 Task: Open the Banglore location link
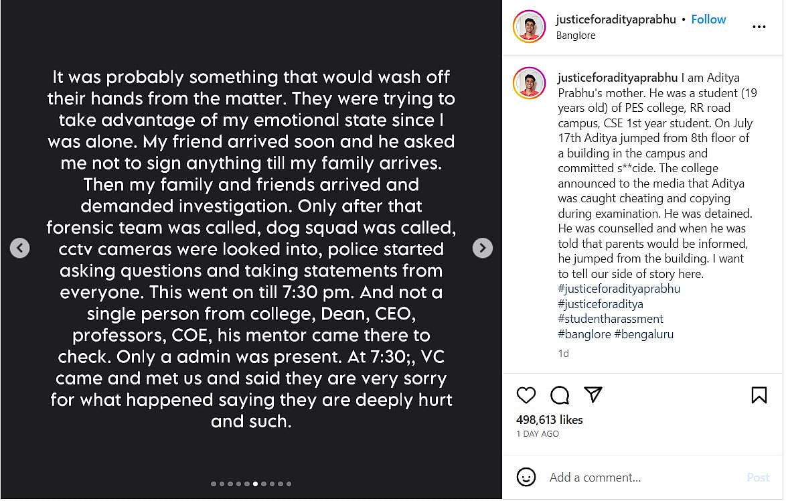click(x=576, y=35)
